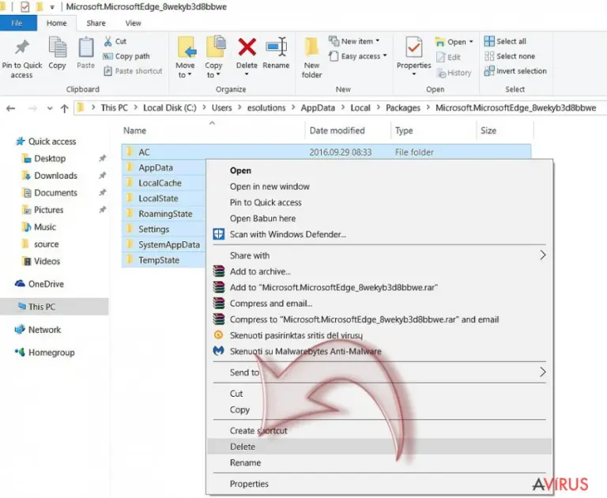Open the File tab
607x498 pixels.
pos(17,23)
